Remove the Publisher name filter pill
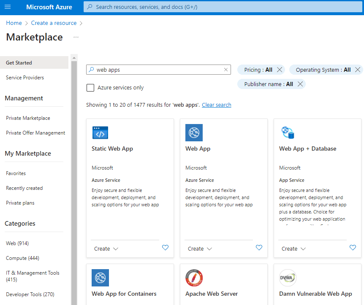The width and height of the screenshot is (364, 305). [300, 84]
